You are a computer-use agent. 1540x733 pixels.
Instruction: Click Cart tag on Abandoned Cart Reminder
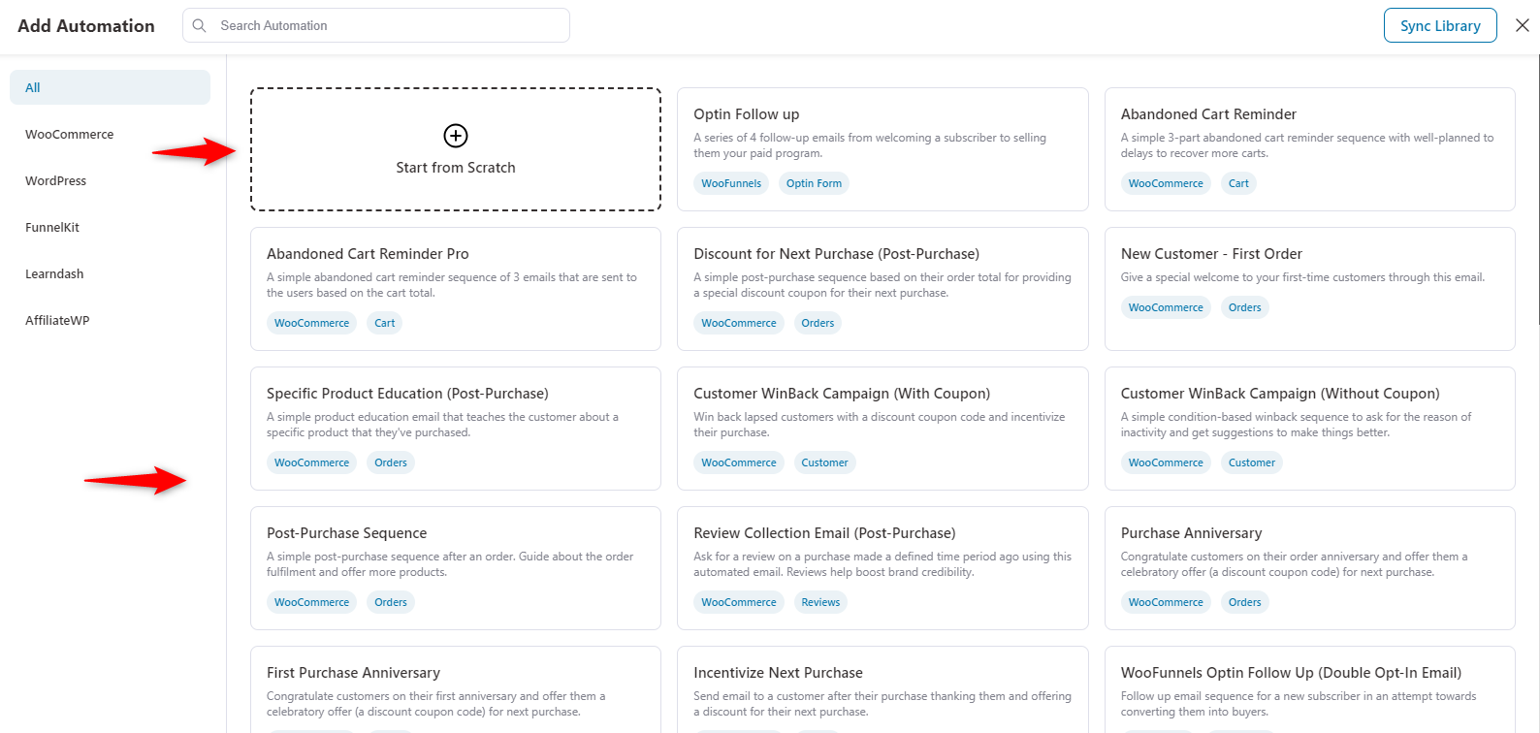click(x=1238, y=183)
